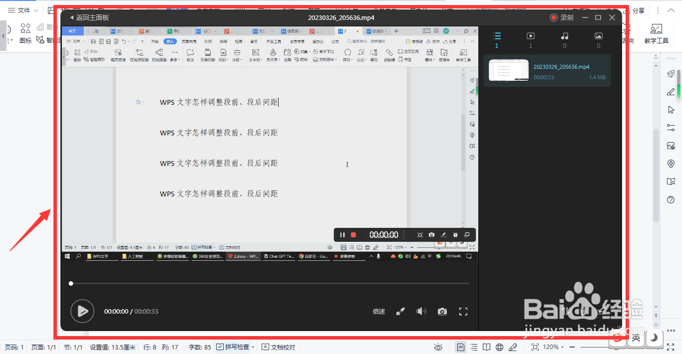Open the 倍速 playback speed option
682x354 pixels.
click(379, 312)
